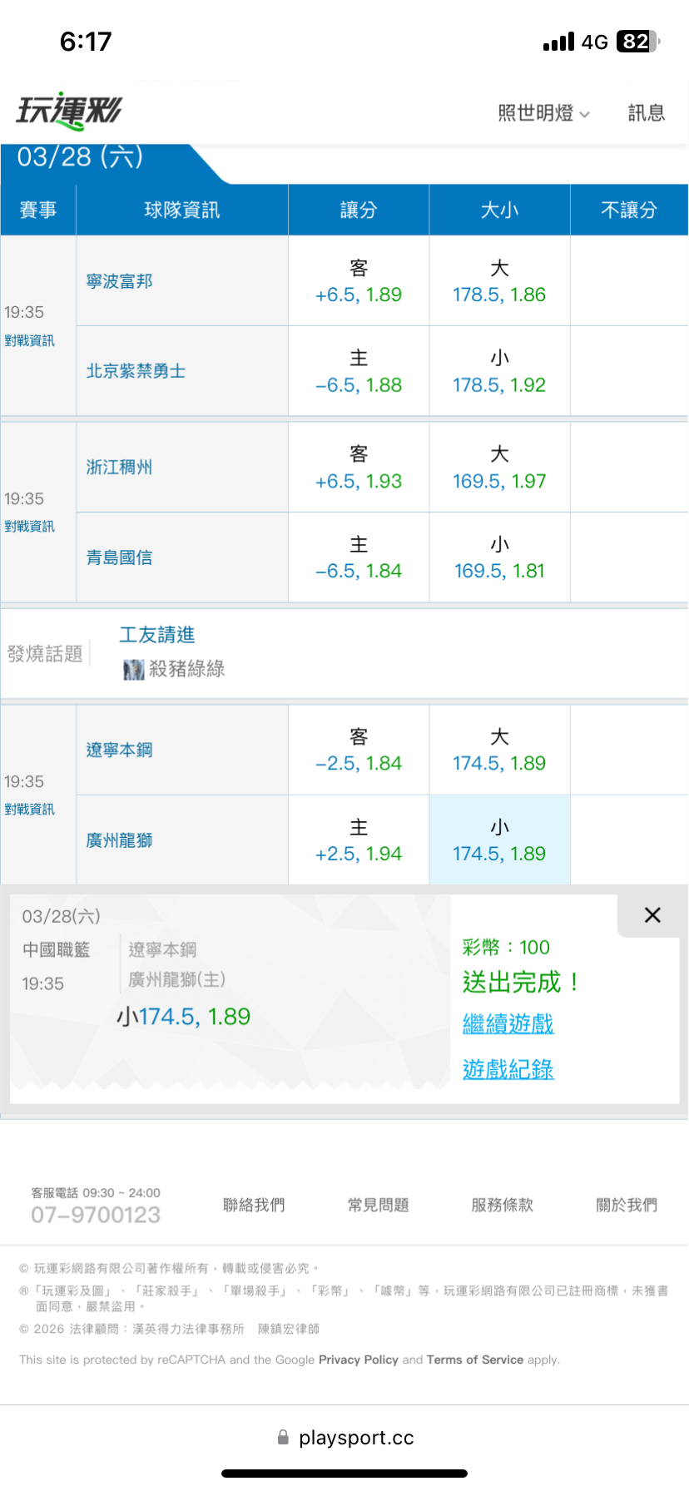Image resolution: width=689 pixels, height=1491 pixels.
Task: View 遼寧本鋼 team info
Action: [120, 750]
